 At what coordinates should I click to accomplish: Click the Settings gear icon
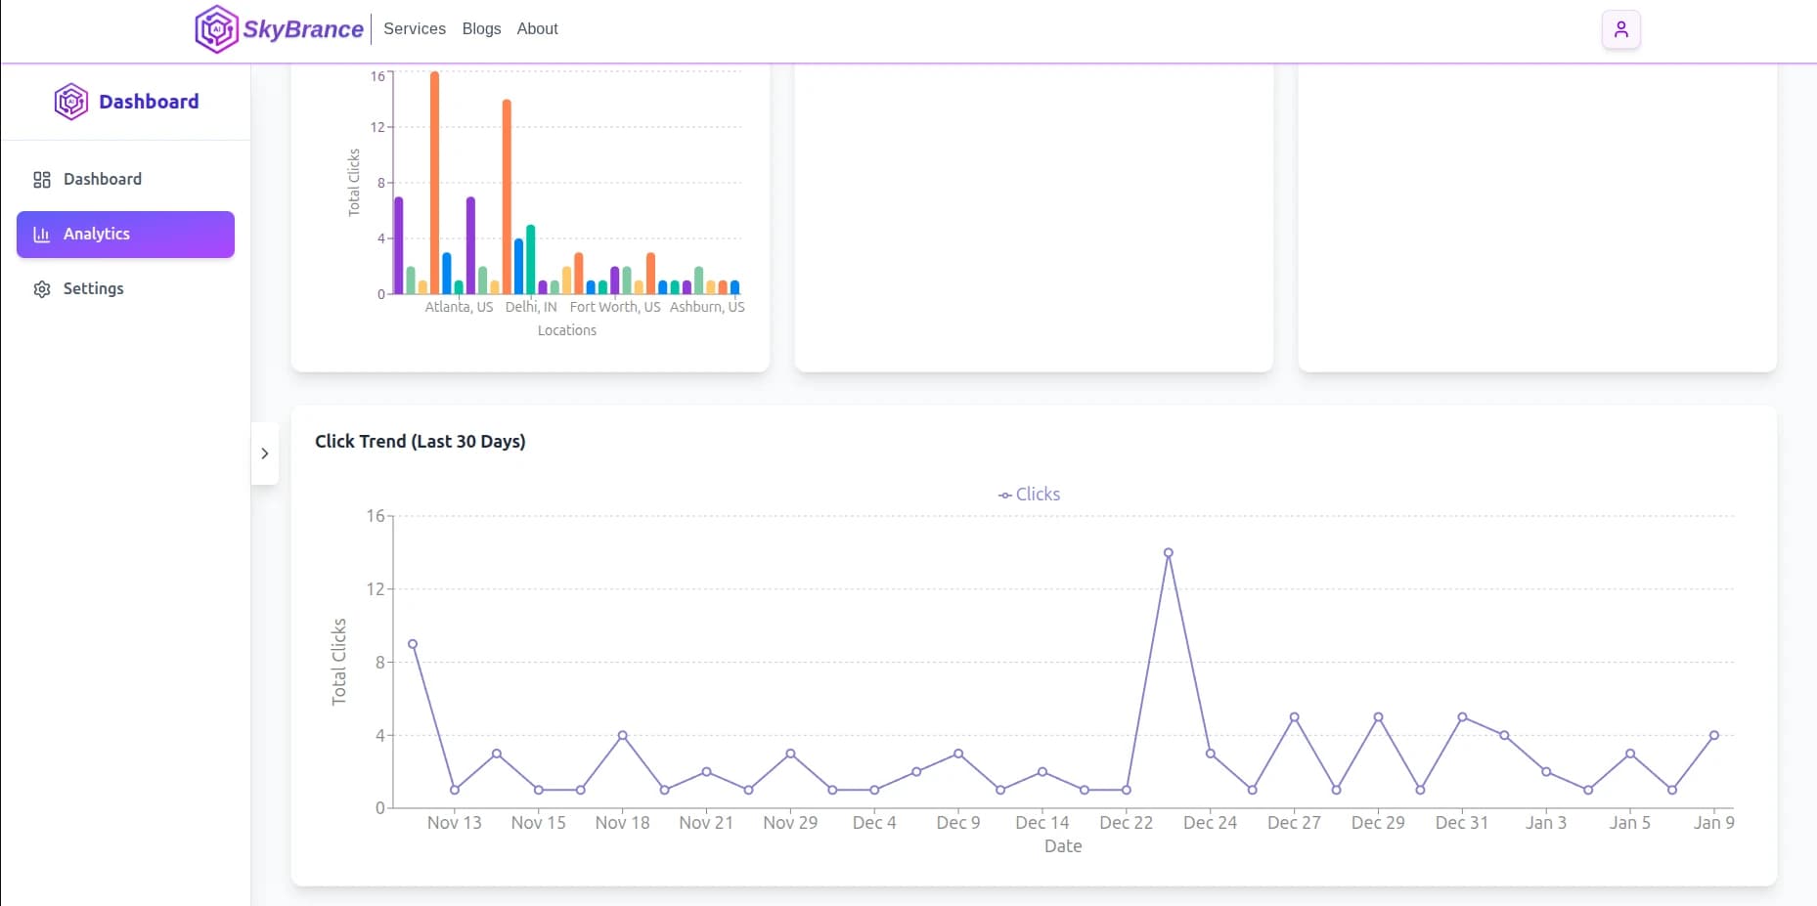tap(42, 289)
